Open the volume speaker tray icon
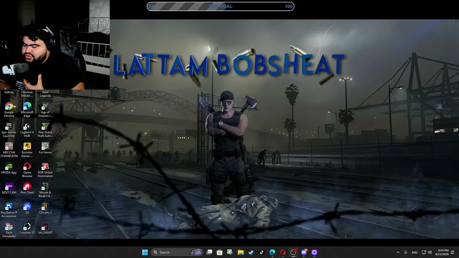 tap(430, 252)
